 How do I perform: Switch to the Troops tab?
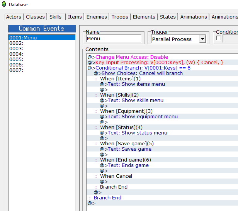[120, 17]
